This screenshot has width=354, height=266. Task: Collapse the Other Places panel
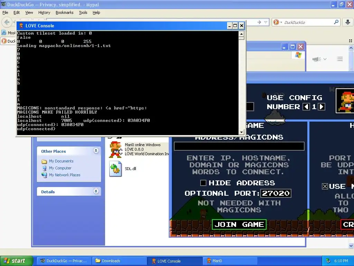pyautogui.click(x=96, y=151)
